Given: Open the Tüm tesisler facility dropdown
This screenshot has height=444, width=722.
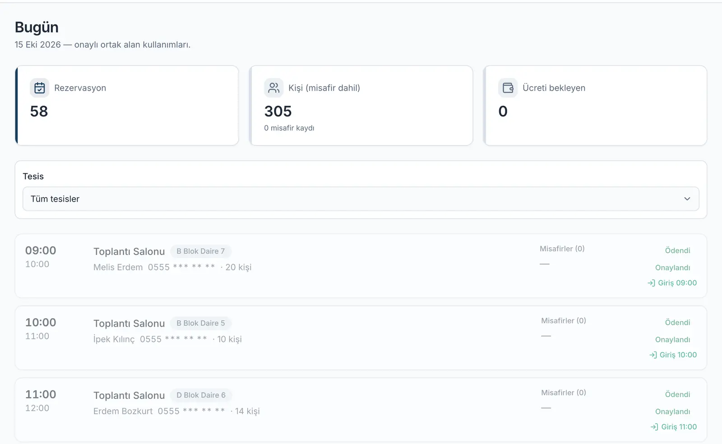Looking at the screenshot, I should pos(361,199).
